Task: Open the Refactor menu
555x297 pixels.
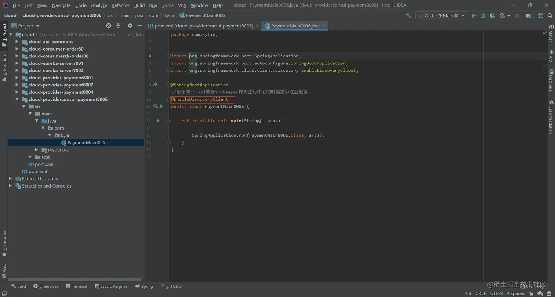Action: point(120,5)
